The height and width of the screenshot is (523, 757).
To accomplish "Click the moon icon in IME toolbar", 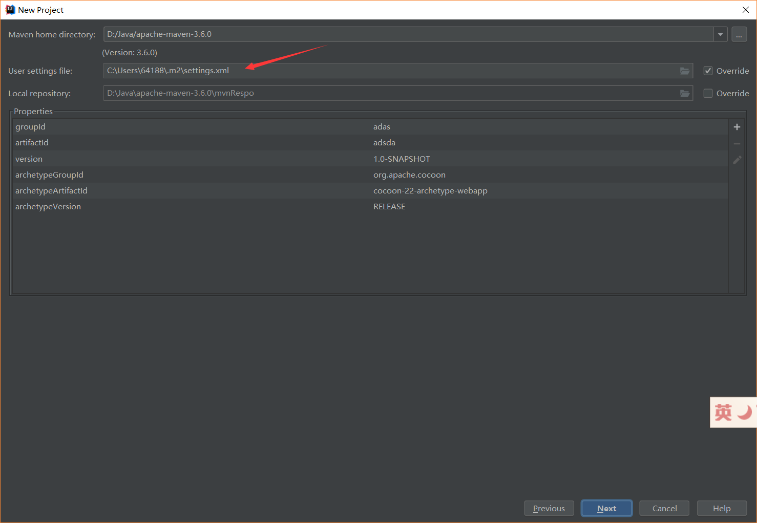I will (745, 412).
